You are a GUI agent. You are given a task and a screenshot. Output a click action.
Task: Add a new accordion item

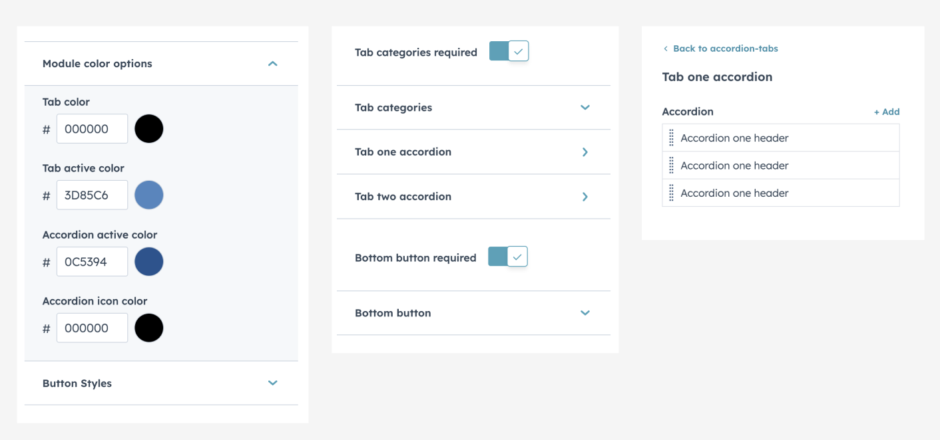pos(887,112)
